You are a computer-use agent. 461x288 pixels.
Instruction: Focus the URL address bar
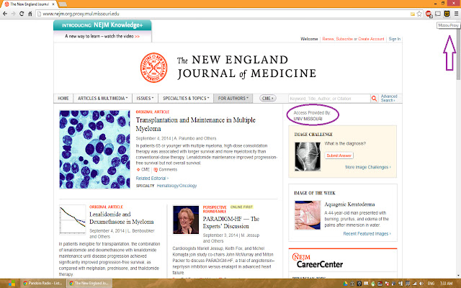[x=223, y=14]
